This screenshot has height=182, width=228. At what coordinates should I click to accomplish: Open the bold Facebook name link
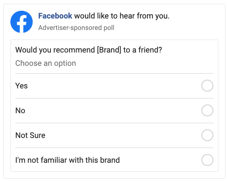pos(55,16)
